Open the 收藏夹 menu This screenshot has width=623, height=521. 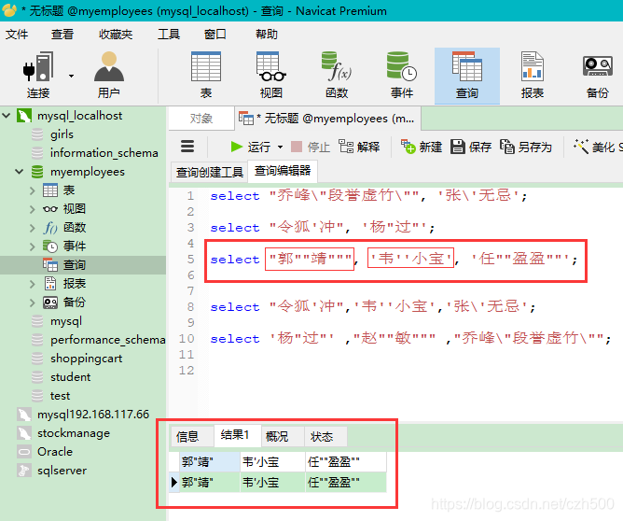pyautogui.click(x=116, y=35)
